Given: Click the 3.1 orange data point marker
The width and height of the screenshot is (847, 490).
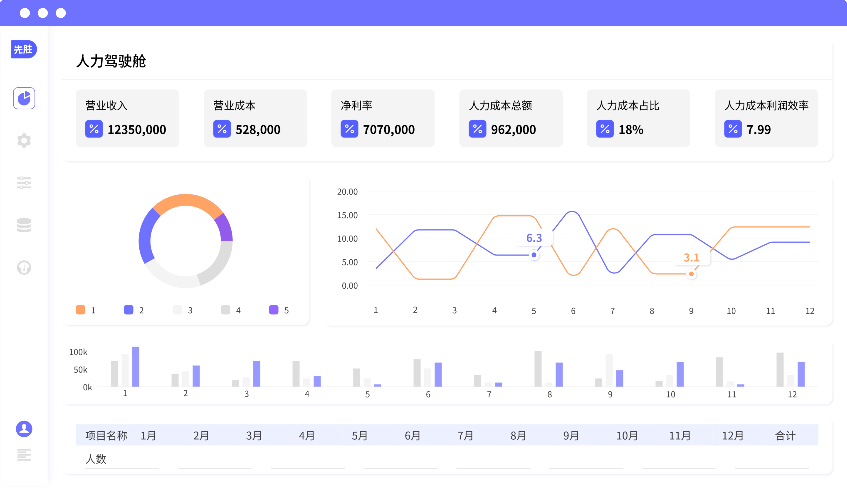Looking at the screenshot, I should [691, 274].
